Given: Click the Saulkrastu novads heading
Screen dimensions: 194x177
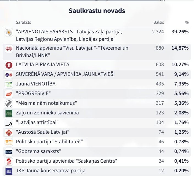Looking at the screenshot, I should (97, 11).
